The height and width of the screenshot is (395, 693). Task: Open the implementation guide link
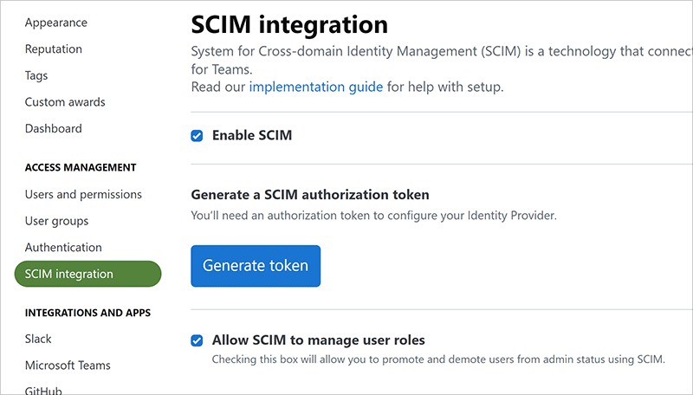tap(315, 87)
